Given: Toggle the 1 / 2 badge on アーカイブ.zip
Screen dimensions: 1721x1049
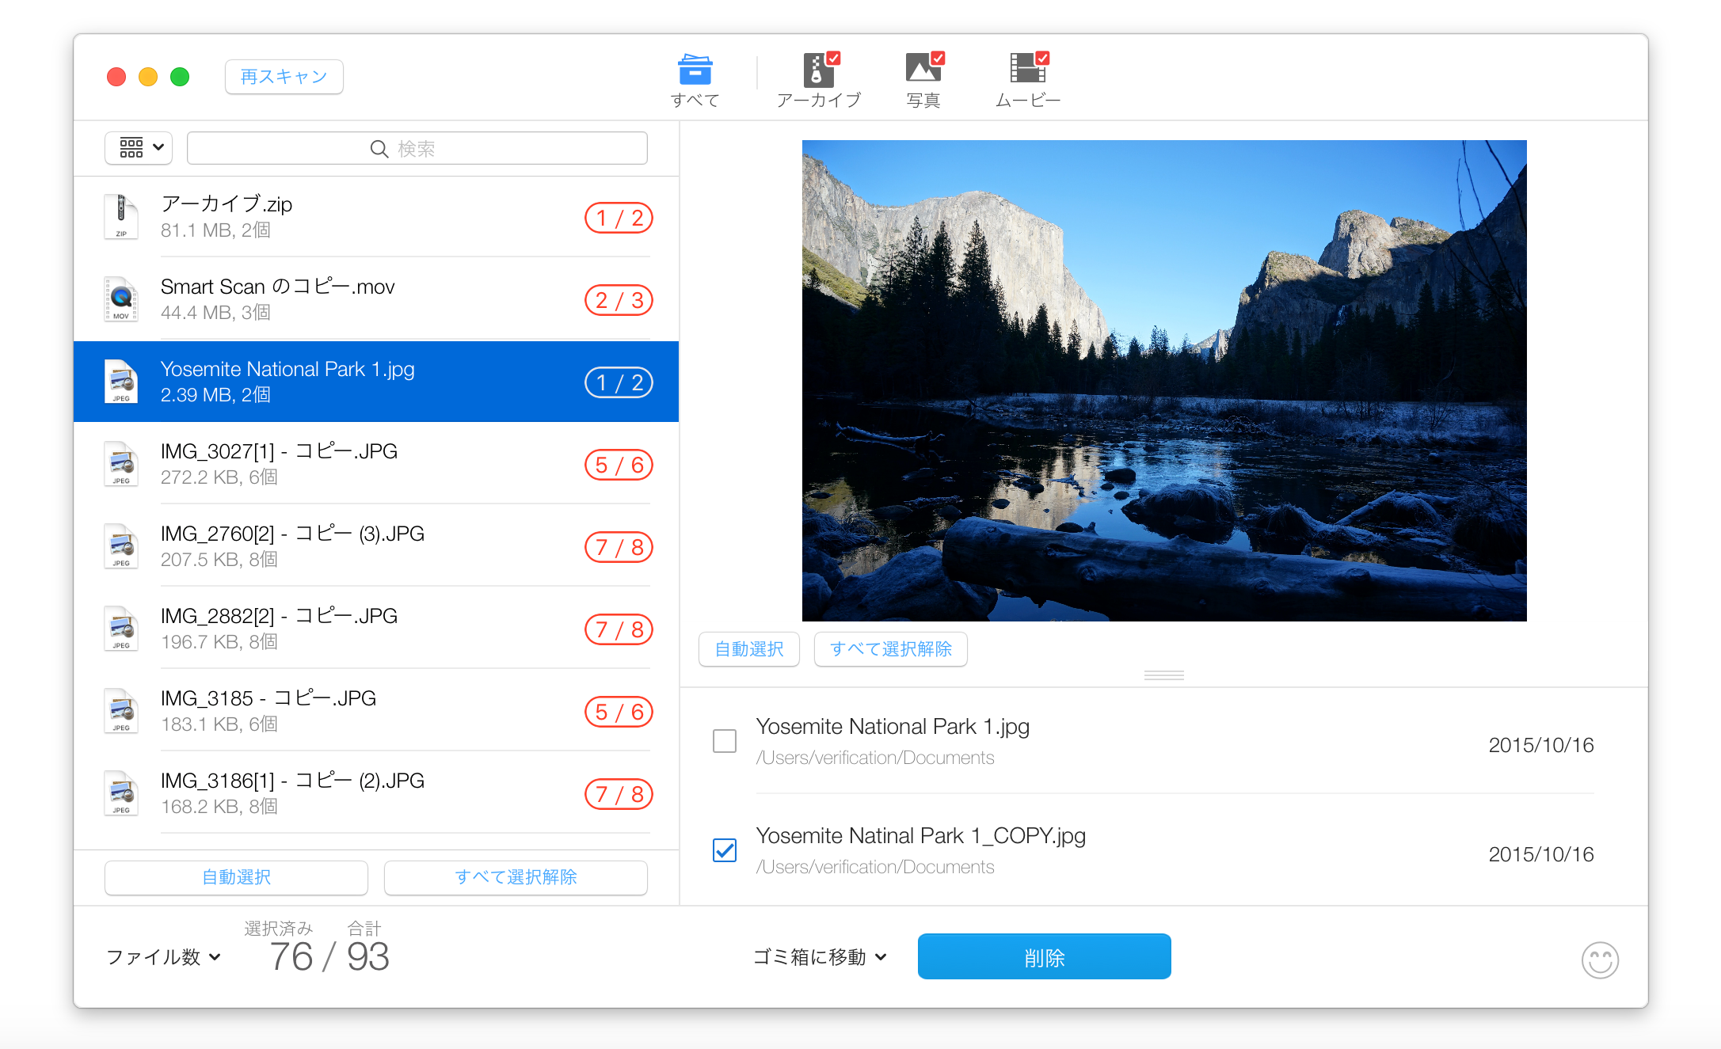Looking at the screenshot, I should click(x=619, y=219).
